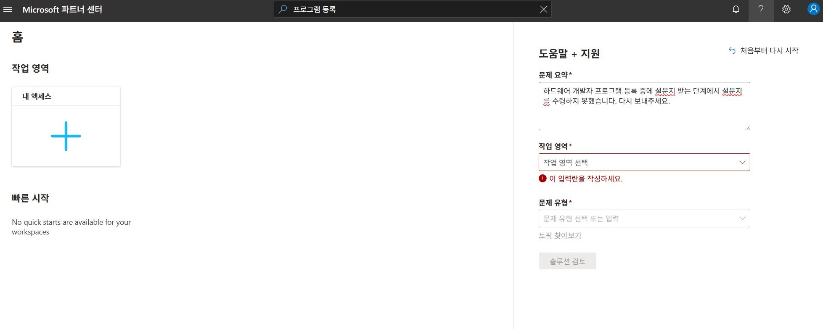Open settings gear
This screenshot has width=823, height=329.
(786, 9)
